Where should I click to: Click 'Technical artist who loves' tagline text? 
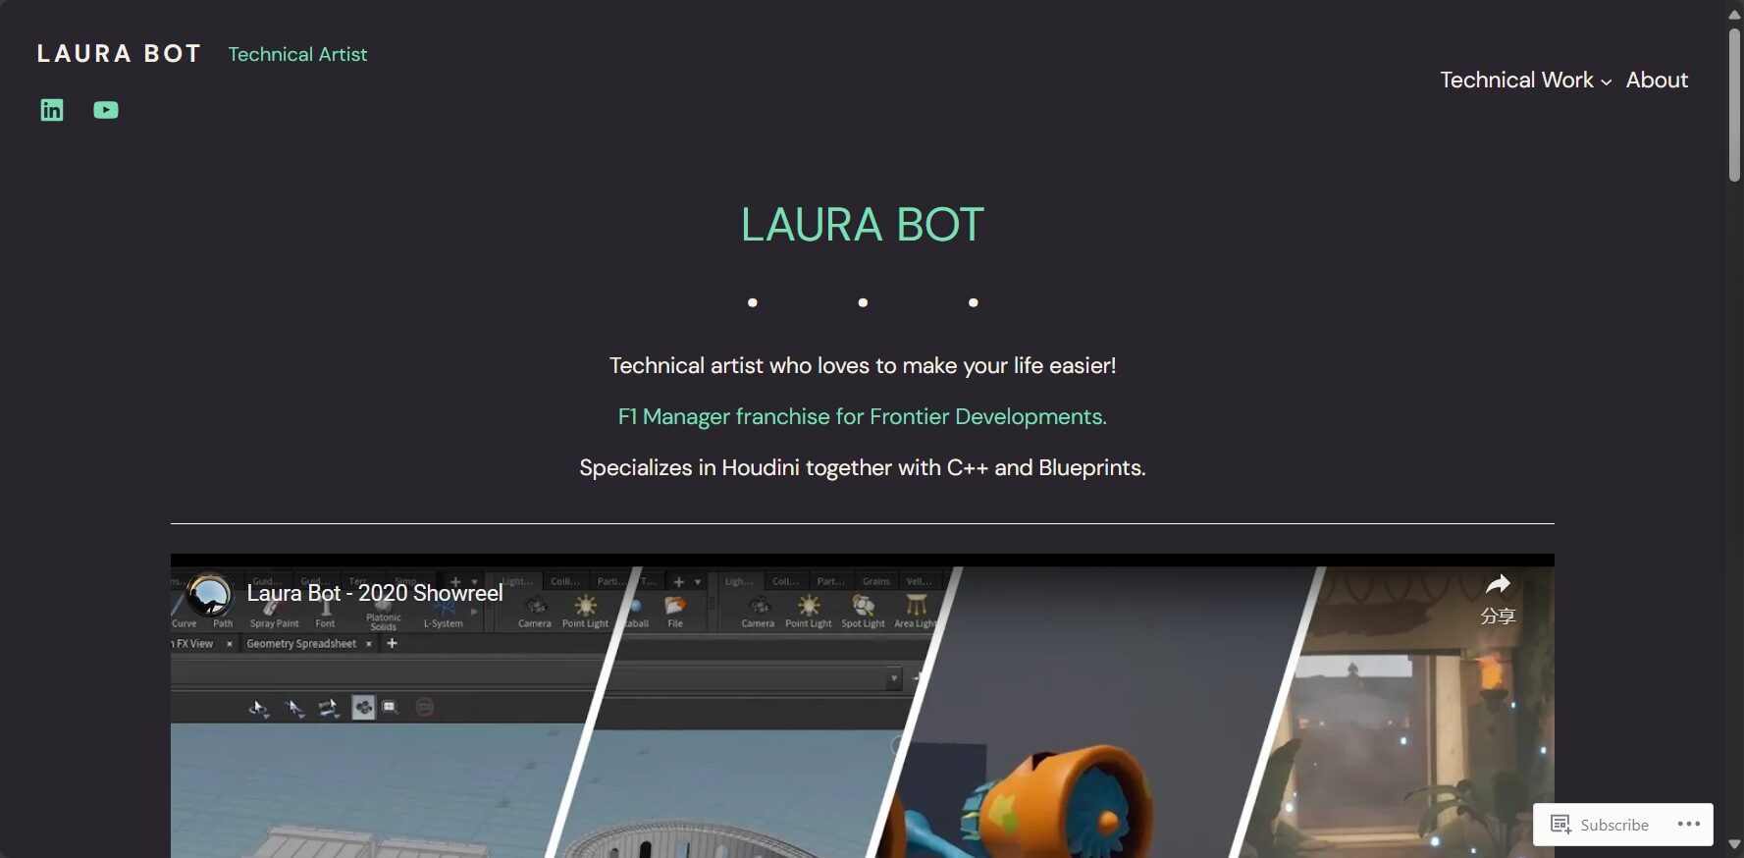click(862, 365)
